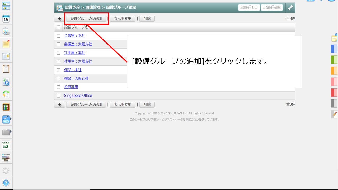This screenshot has height=190, width=338.
Task: Open the yellow sticky memo icon in sidebar
Action: point(6,44)
